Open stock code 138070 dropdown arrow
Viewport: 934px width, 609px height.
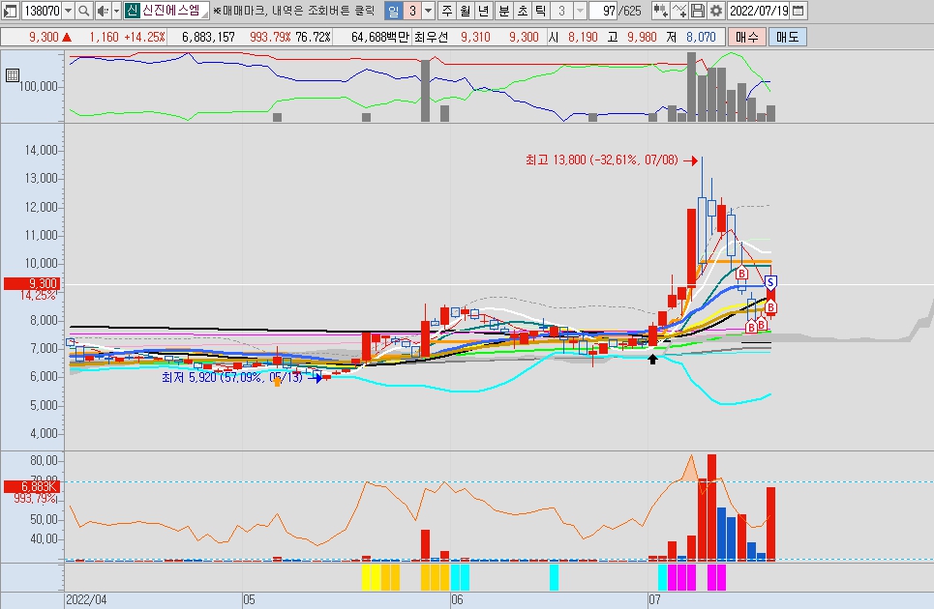(x=68, y=11)
